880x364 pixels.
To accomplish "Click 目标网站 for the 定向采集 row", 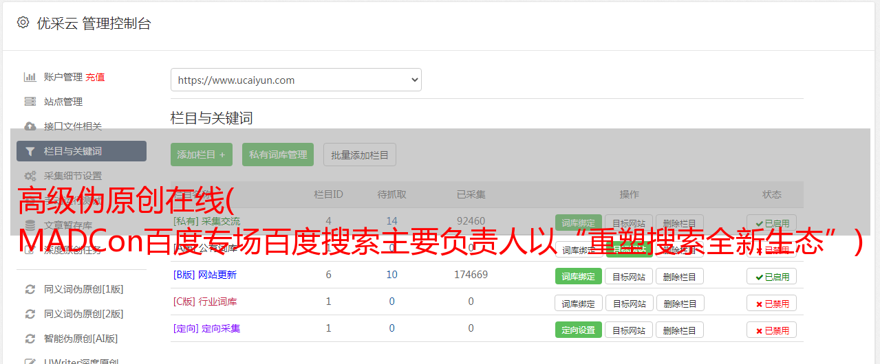I will coord(629,330).
